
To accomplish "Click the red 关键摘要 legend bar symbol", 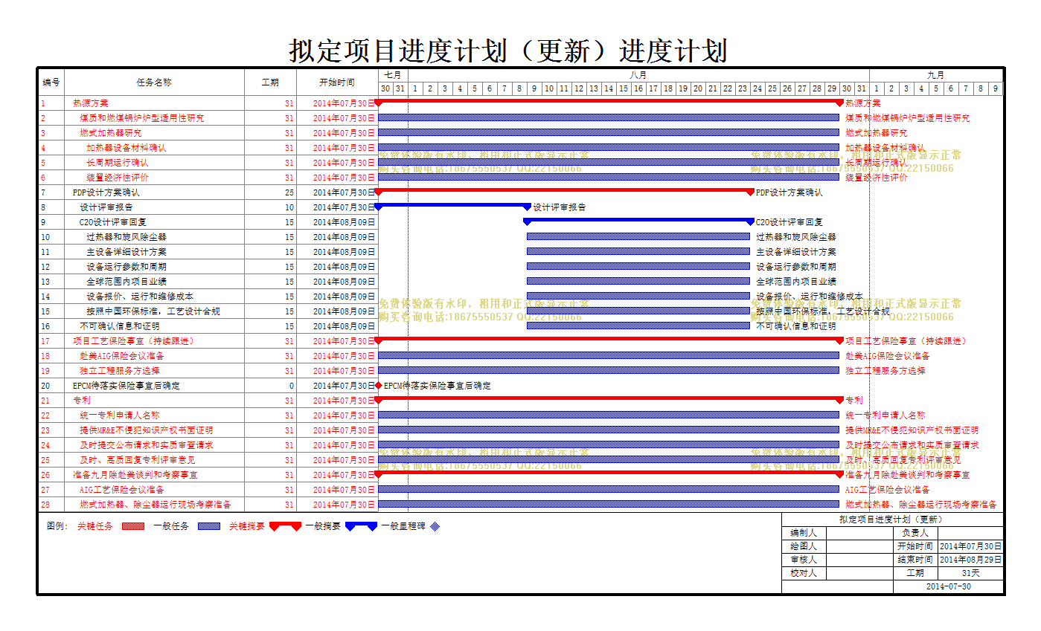I will [x=285, y=526].
